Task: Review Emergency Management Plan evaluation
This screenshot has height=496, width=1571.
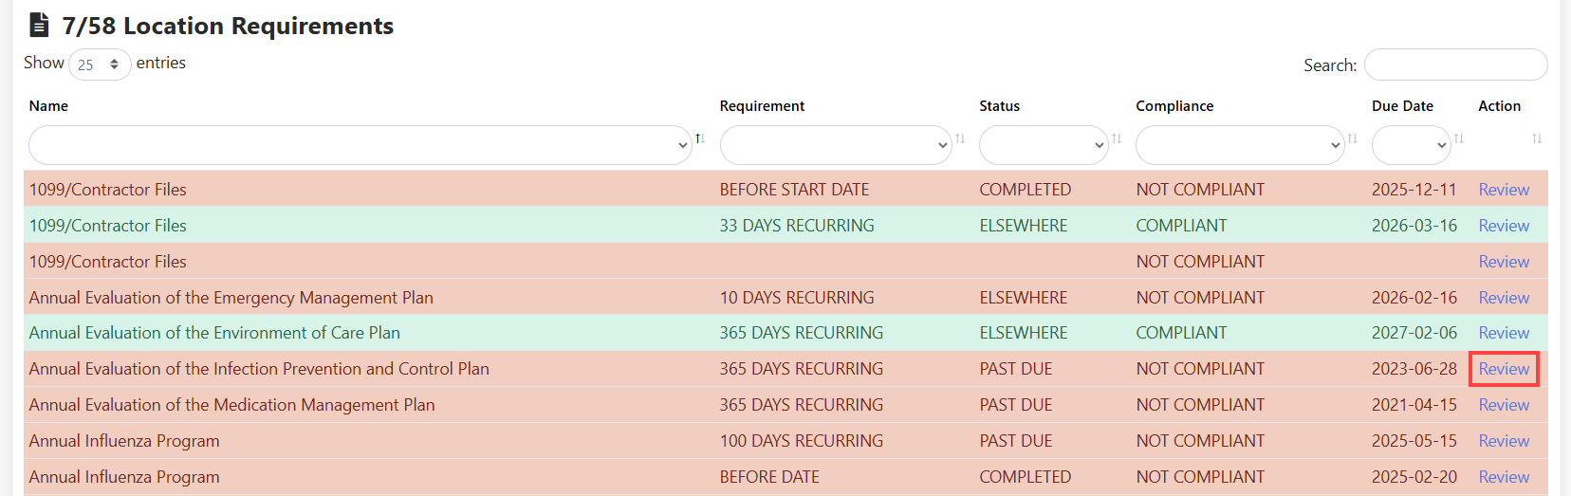Action: tap(1504, 298)
